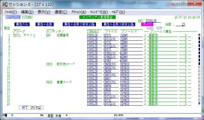This screenshot has width=204, height=120.
Task: Click the file field SDTM3
Action: click(111, 60)
